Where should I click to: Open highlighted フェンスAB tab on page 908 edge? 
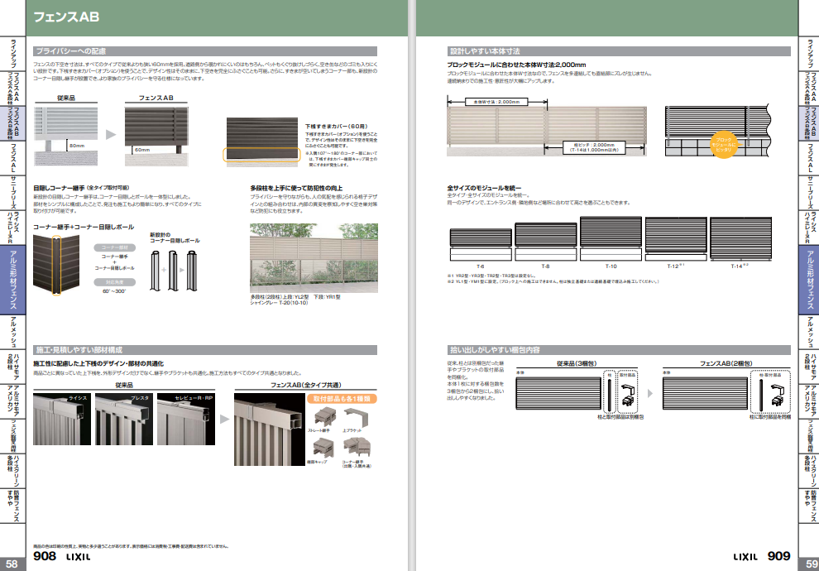[x=12, y=123]
